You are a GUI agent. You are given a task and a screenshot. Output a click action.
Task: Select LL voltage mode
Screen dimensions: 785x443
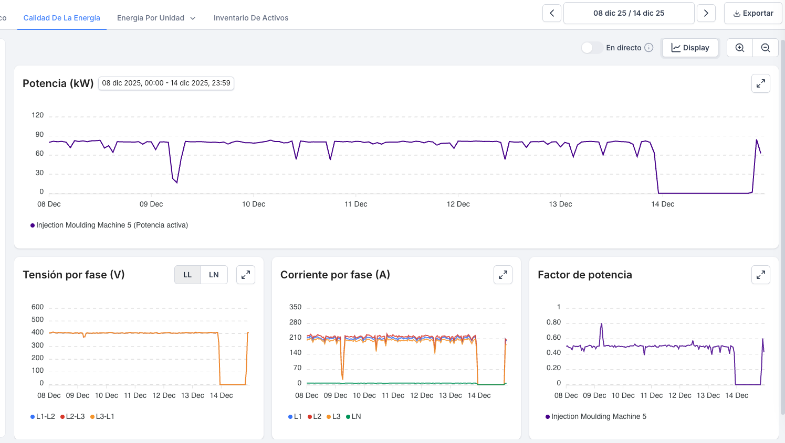[x=187, y=275]
